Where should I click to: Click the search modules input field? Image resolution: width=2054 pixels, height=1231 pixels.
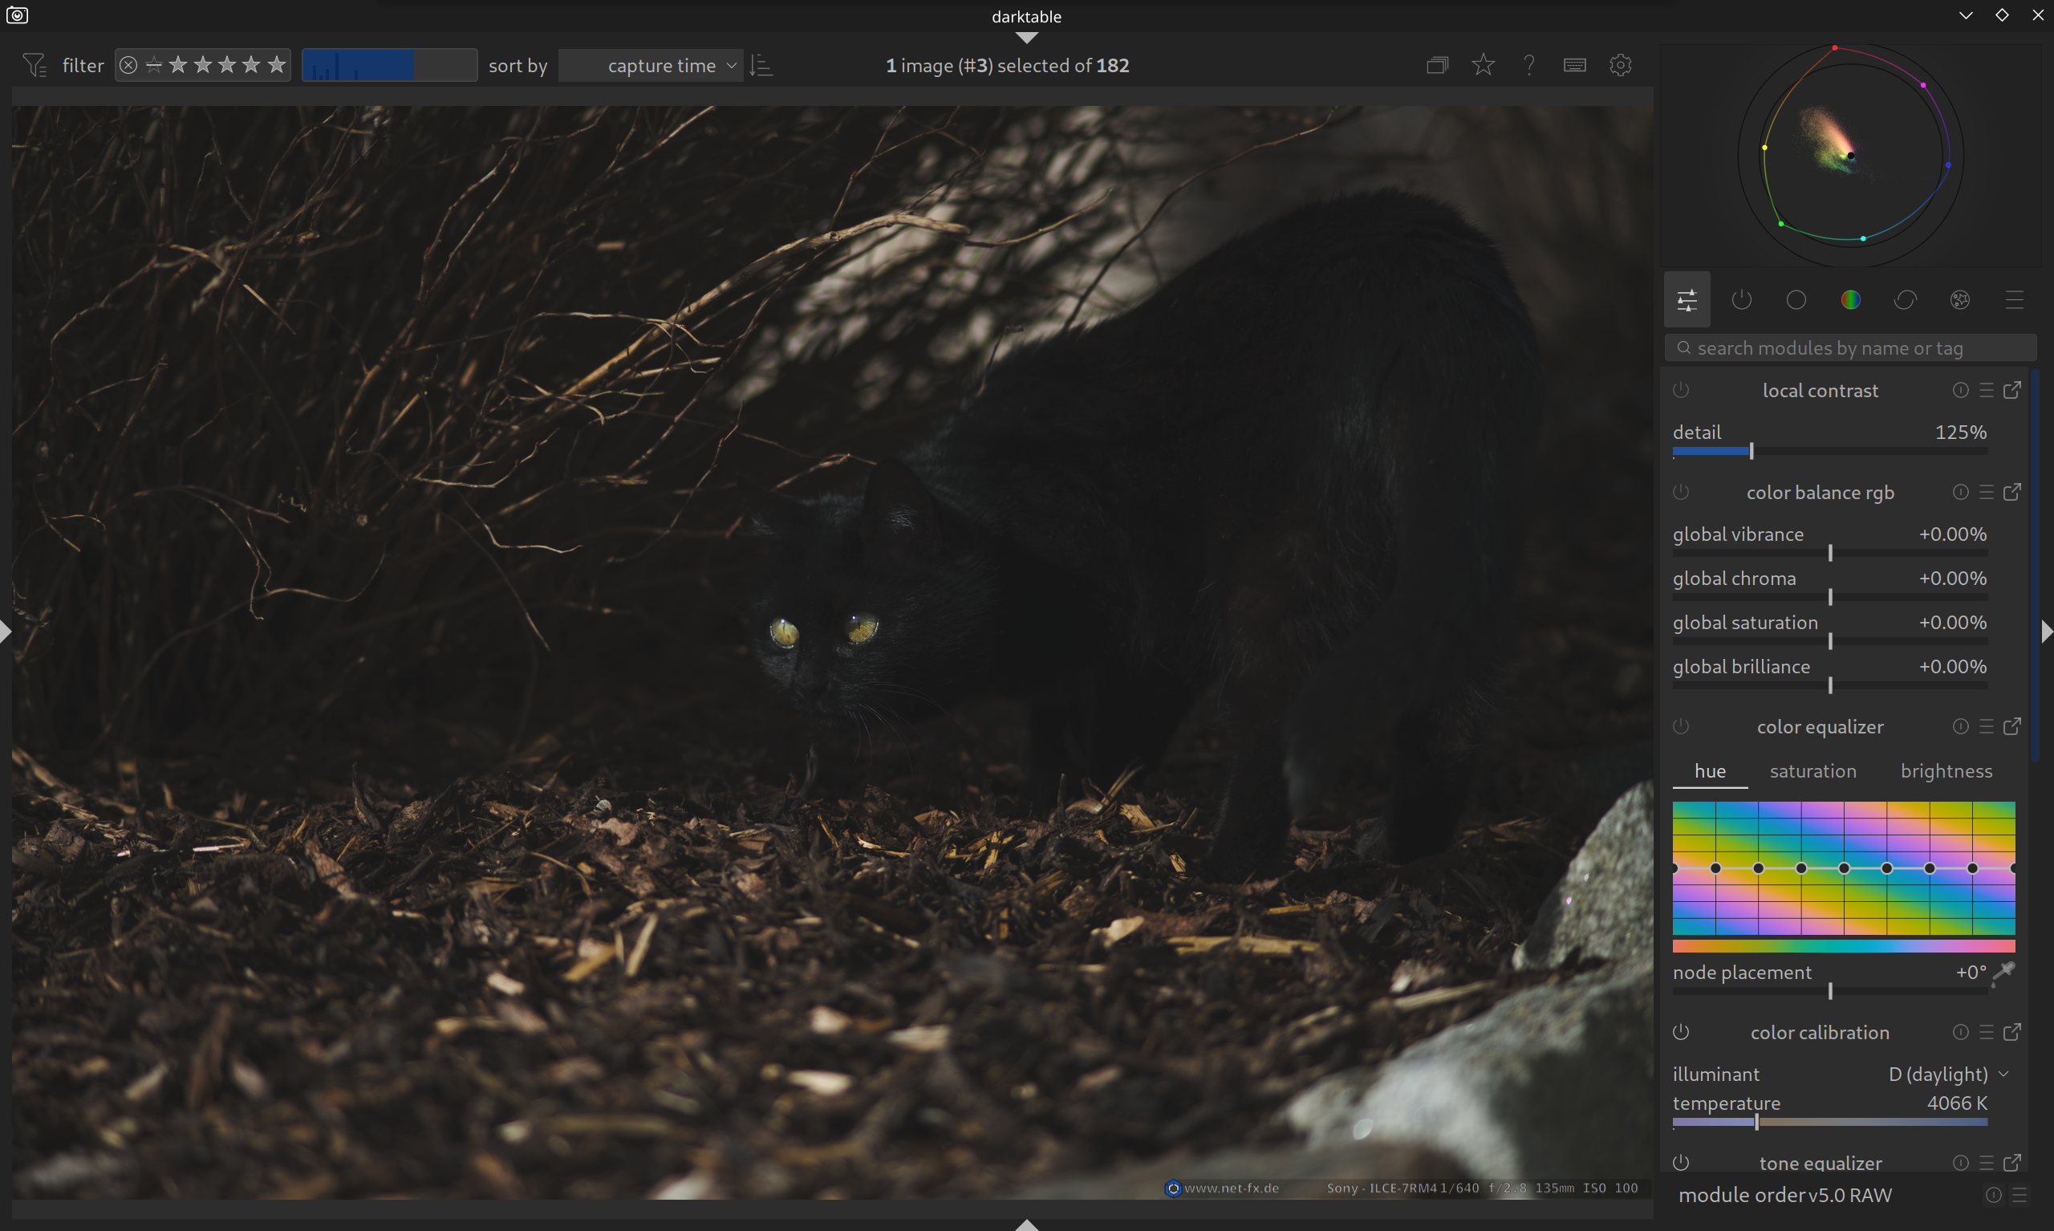(x=1849, y=348)
